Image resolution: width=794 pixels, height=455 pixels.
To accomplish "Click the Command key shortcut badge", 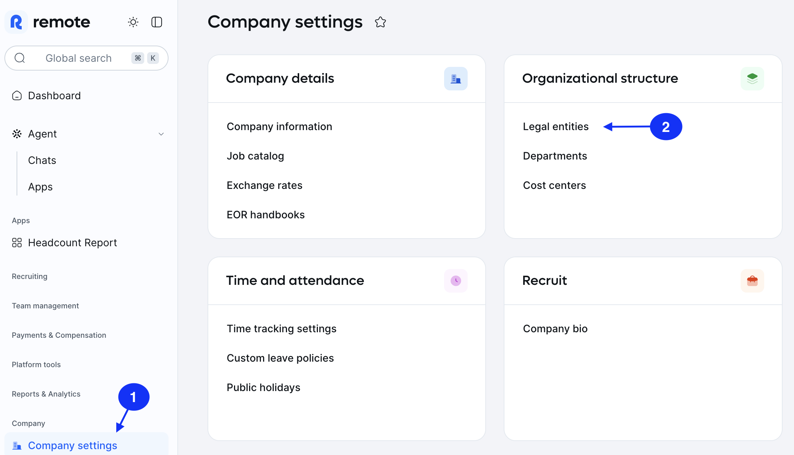I will (138, 58).
